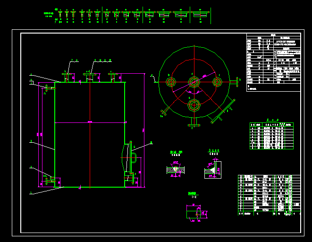Select upper-left side nozzle on tank elevation
This screenshot has width=312, height=242.
(50, 88)
